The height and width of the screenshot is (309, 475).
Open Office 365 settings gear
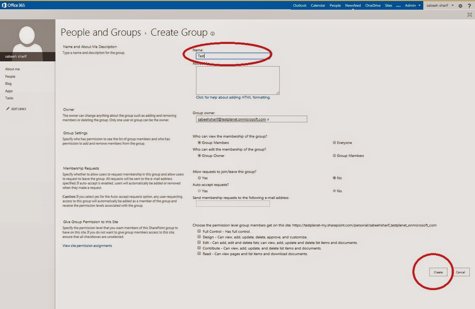460,6
